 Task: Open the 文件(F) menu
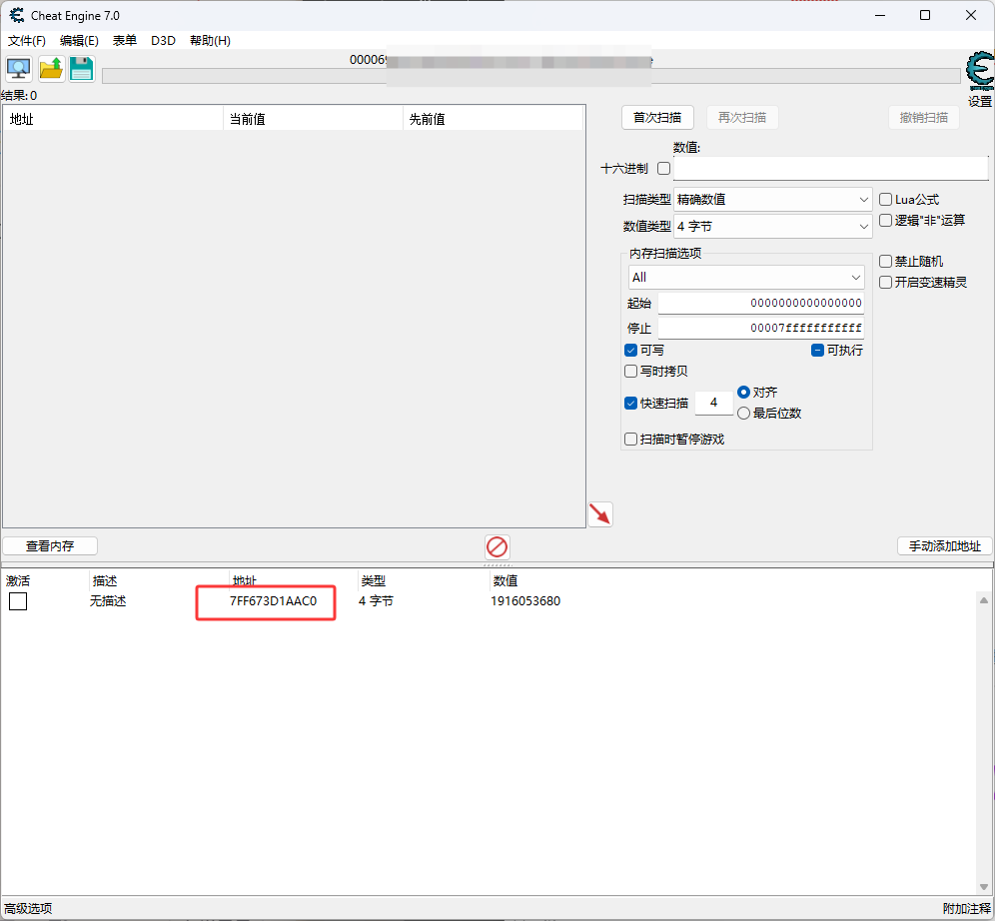27,41
